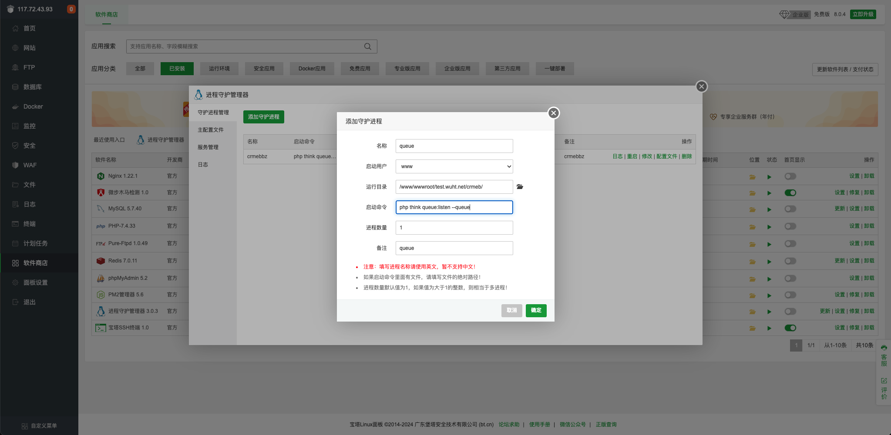Click the 配置文件 link for crmebbz
The image size is (891, 435).
[666, 156]
